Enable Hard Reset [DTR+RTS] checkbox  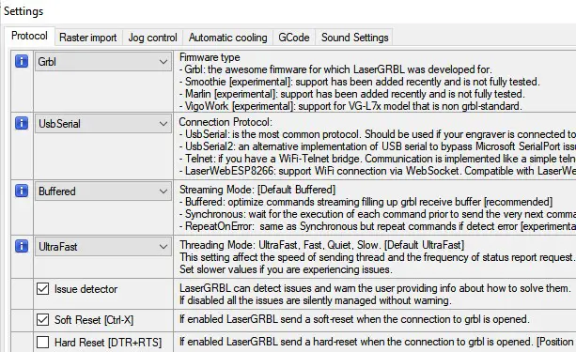point(42,343)
